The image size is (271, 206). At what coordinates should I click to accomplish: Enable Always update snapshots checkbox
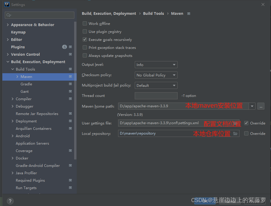point(85,55)
